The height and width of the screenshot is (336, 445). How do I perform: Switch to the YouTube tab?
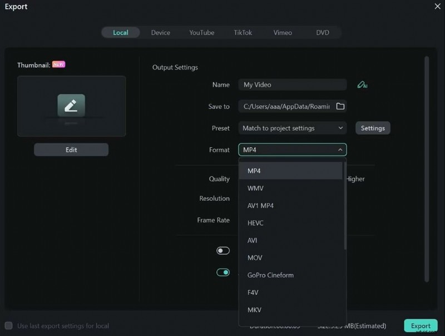click(x=201, y=32)
